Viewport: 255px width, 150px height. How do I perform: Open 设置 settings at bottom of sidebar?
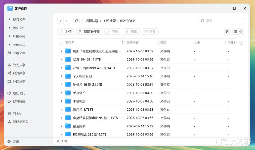point(16,142)
